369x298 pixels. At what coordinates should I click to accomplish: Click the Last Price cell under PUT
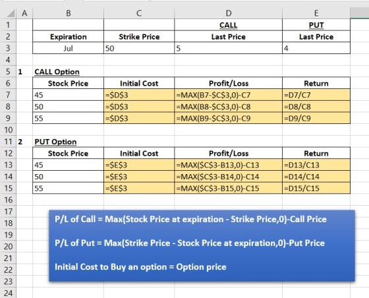coord(316,36)
